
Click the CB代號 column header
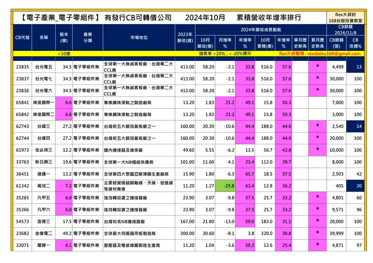coord(22,38)
